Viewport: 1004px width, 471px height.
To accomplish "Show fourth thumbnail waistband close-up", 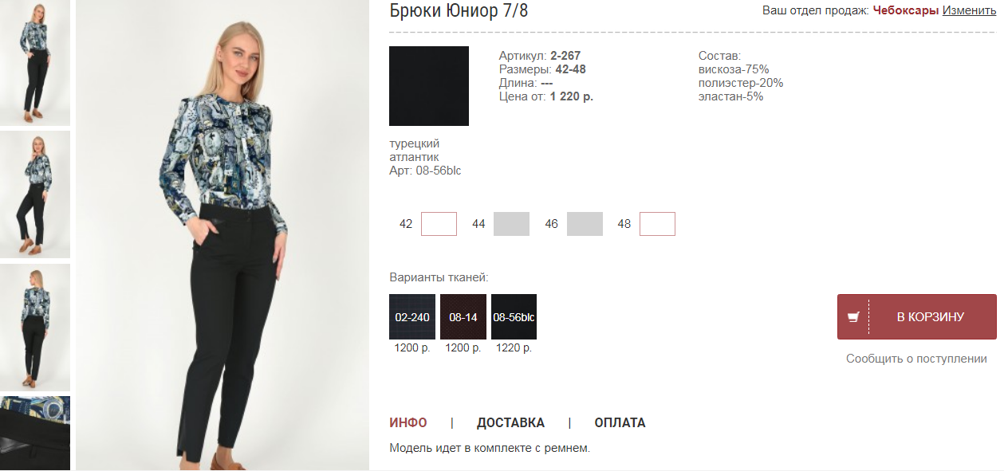I will point(35,434).
